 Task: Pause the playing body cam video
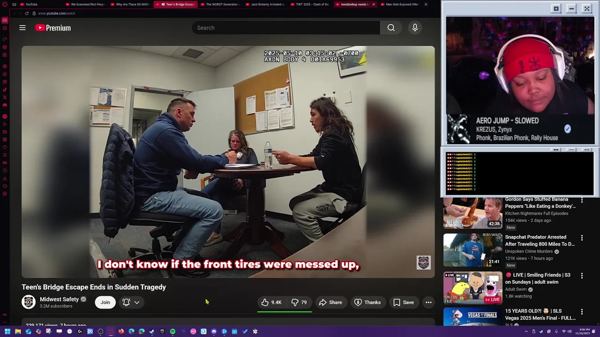pos(228,161)
